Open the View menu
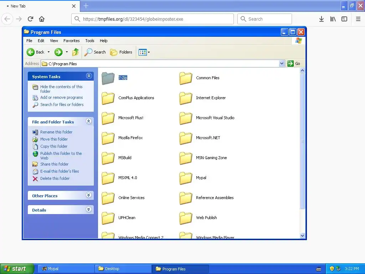Image resolution: width=365 pixels, height=274 pixels. pyautogui.click(x=54, y=41)
